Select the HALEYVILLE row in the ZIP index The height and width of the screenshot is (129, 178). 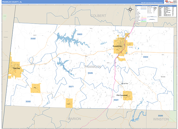(x=166, y=8)
